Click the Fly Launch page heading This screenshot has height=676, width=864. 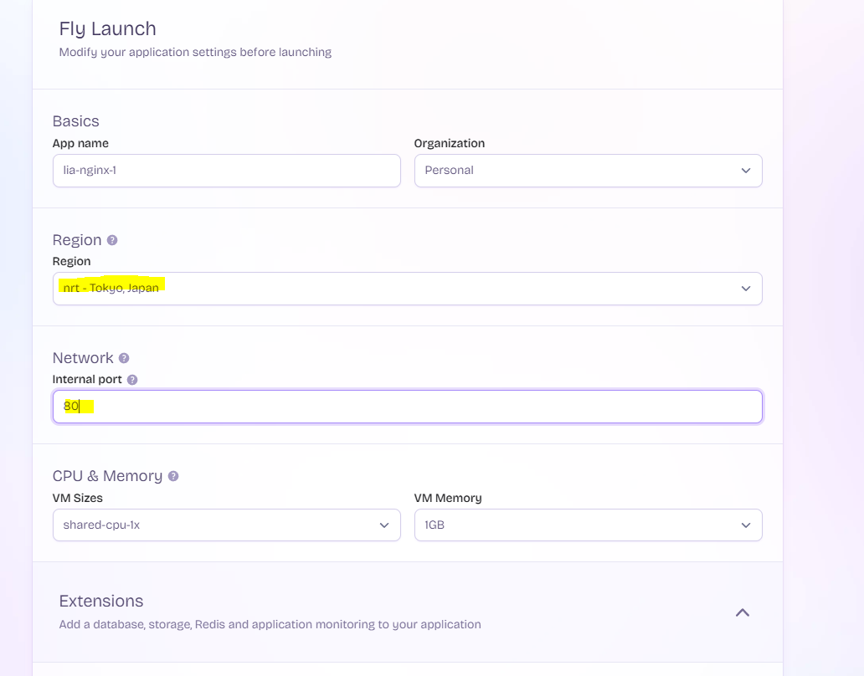tap(107, 29)
